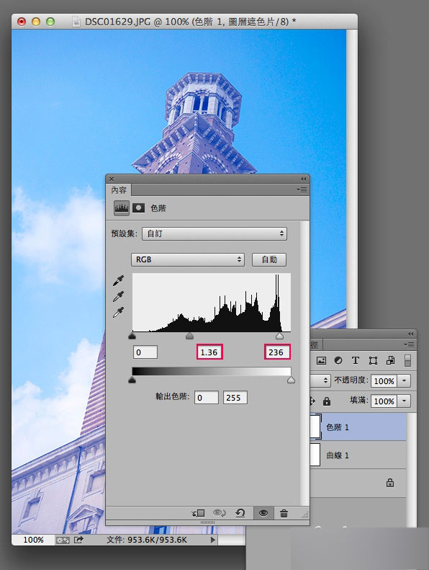
Task: Click the opacity 100% field
Action: (384, 381)
